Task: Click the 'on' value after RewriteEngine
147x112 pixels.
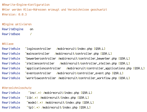Action: point(31,29)
